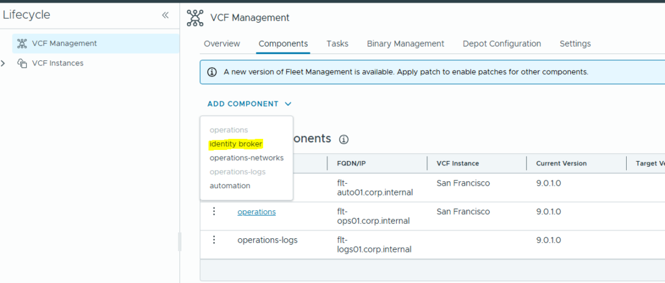Viewport: 665px width, 283px height.
Task: Click the VCF Management header network icon
Action: point(195,18)
